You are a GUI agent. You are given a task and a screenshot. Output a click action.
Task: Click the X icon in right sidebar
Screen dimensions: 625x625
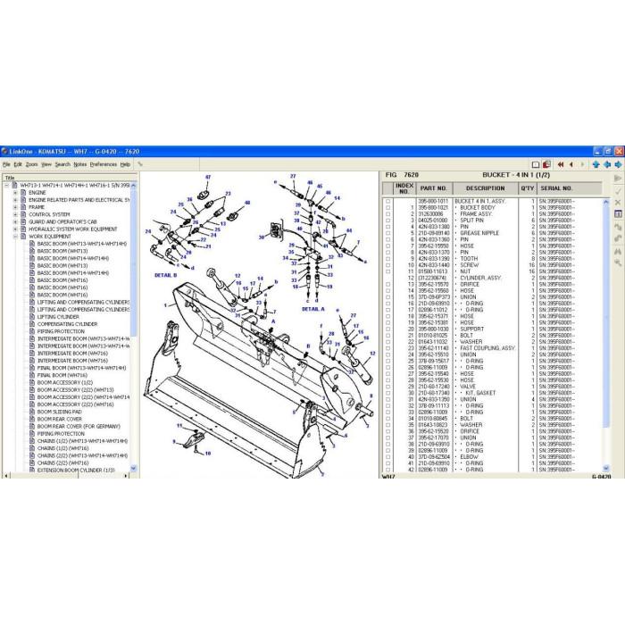[x=618, y=203]
